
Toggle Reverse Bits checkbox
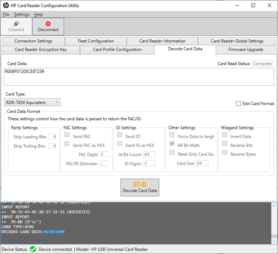225,143
